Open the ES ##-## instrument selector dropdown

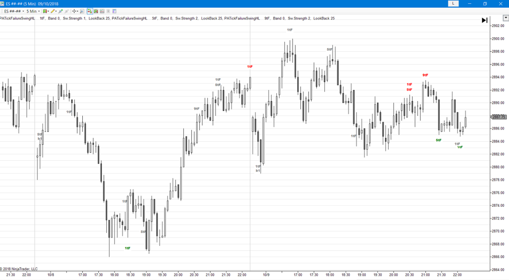12,11
